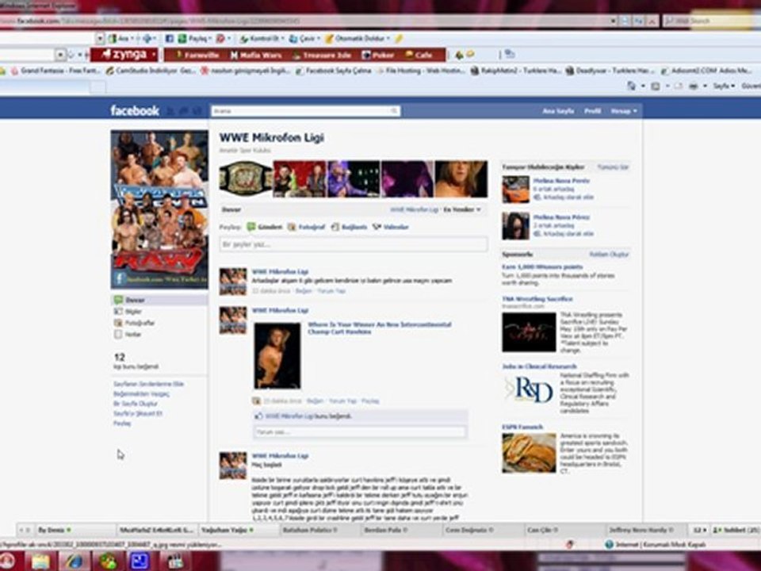This screenshot has width=761, height=571.
Task: Expand the Hesap account dropdown
Action: click(624, 111)
